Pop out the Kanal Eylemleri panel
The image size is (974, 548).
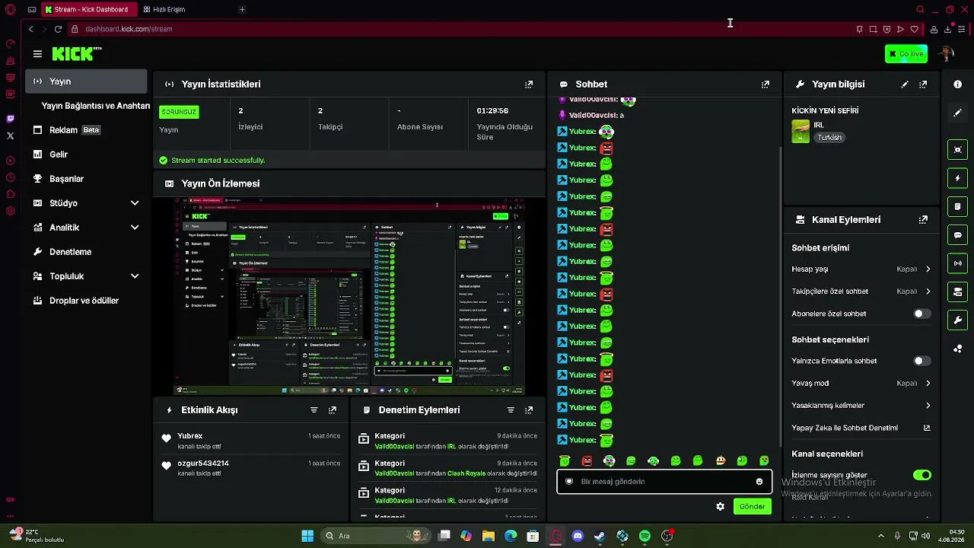coord(924,220)
